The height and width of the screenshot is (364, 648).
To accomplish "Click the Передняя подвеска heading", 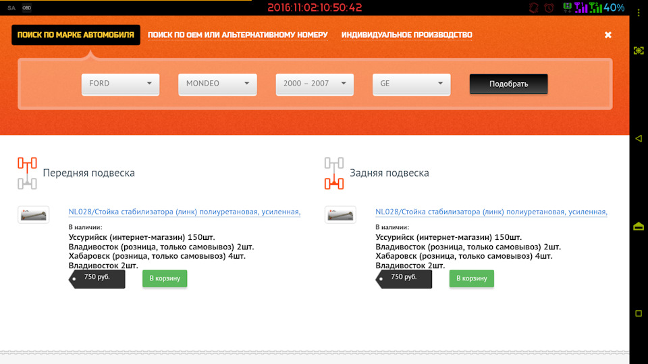I will point(89,173).
